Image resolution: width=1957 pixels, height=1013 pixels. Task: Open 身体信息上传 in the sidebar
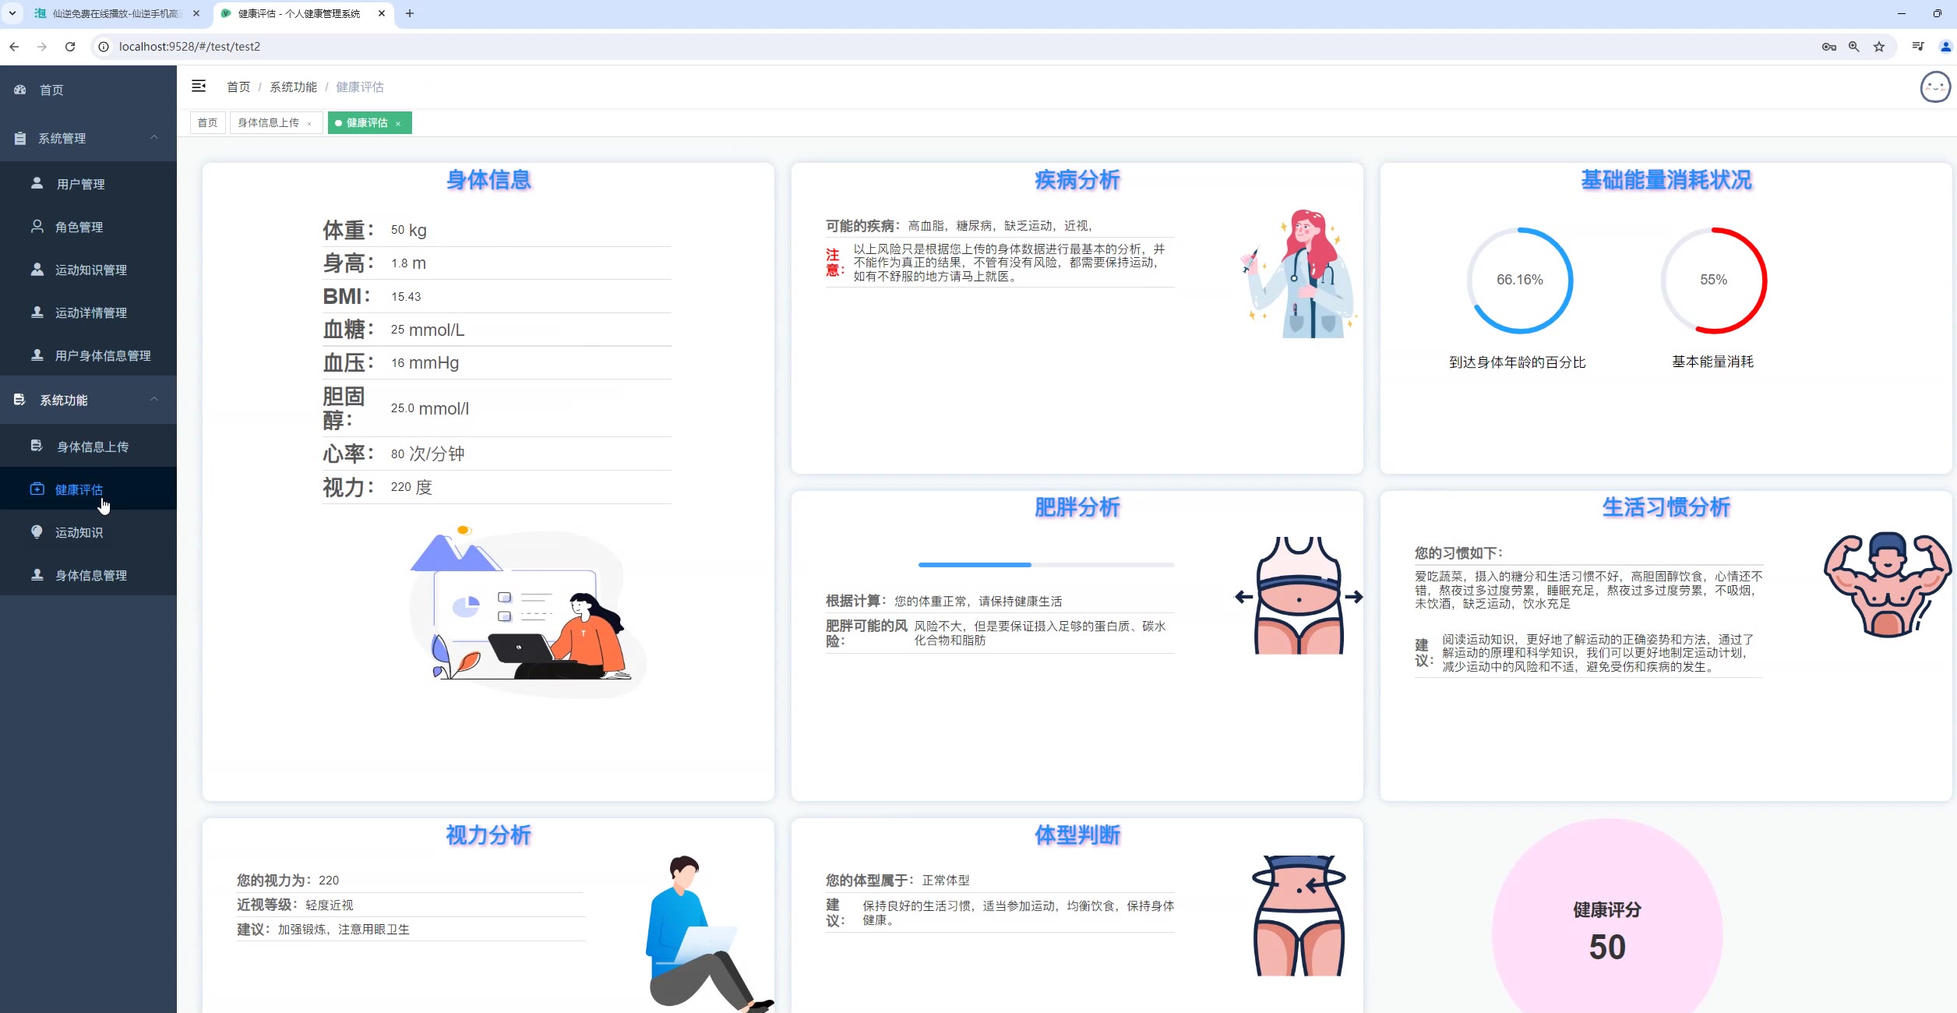[92, 446]
